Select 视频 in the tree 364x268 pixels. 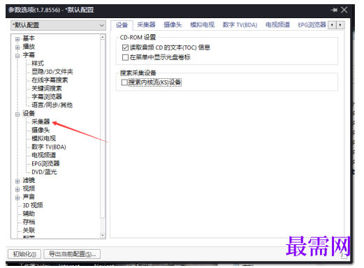tap(29, 188)
